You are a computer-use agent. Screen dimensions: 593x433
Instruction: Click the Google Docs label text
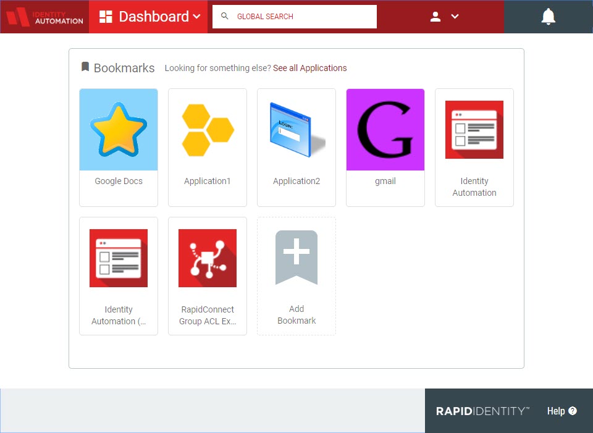pos(119,181)
